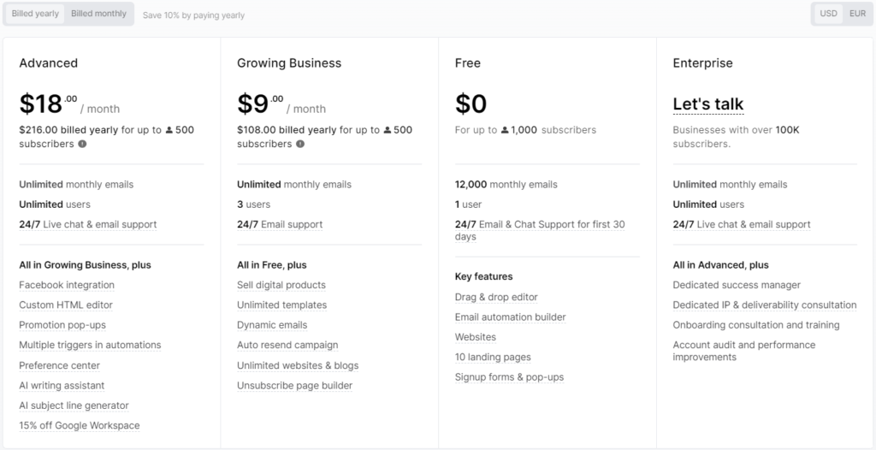
Task: Select EUR currency
Action: click(x=857, y=14)
